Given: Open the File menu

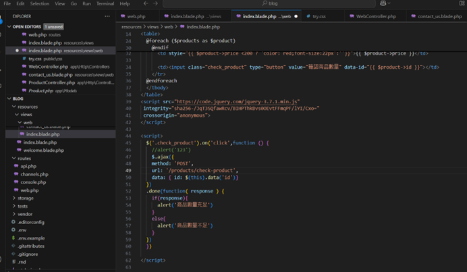Looking at the screenshot, I should (x=7, y=3).
